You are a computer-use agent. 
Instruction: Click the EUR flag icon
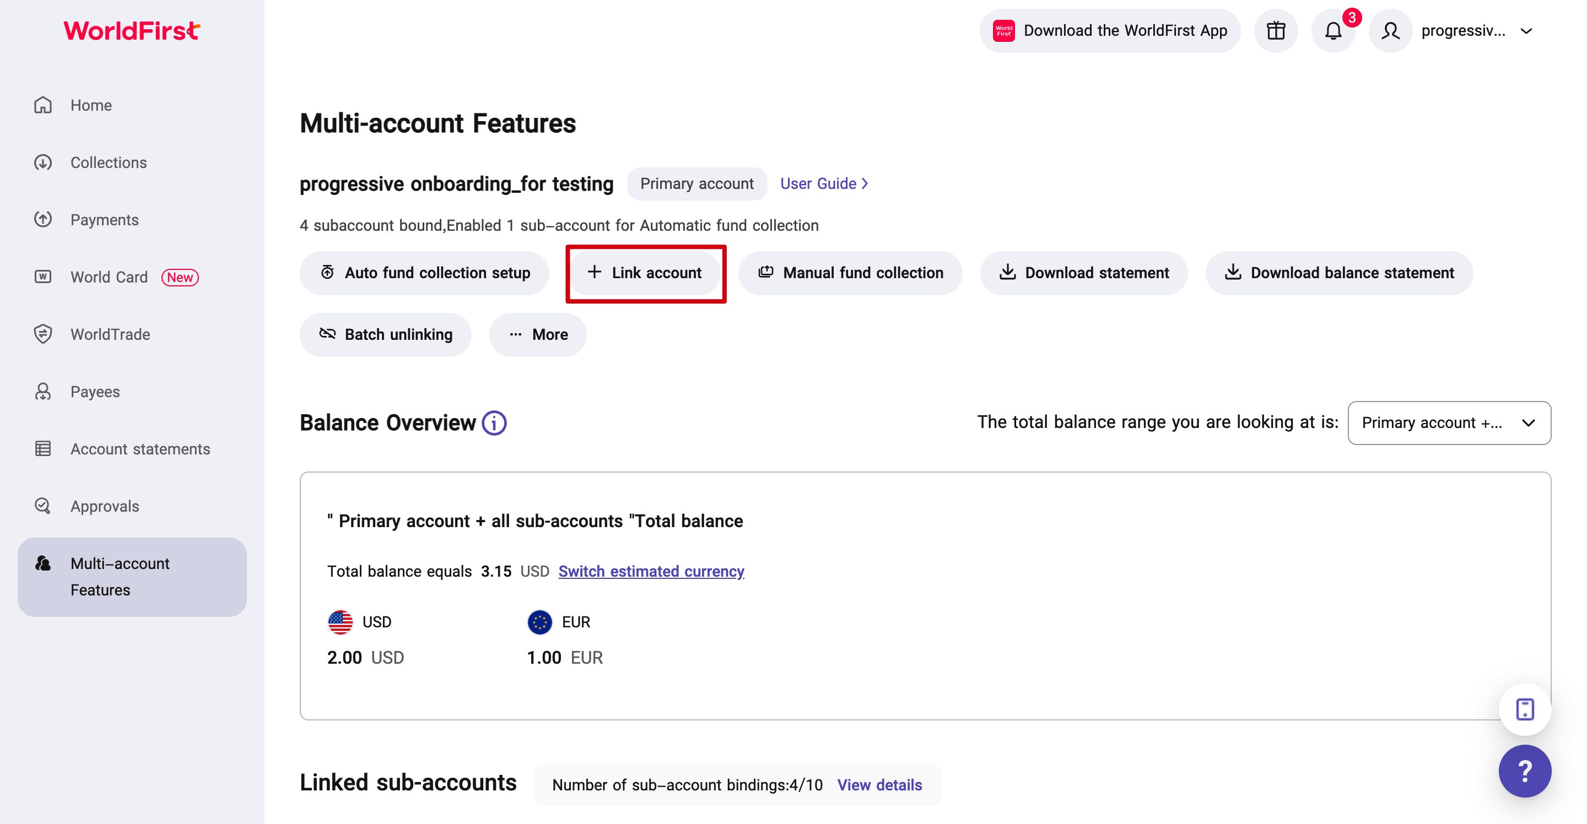coord(539,622)
